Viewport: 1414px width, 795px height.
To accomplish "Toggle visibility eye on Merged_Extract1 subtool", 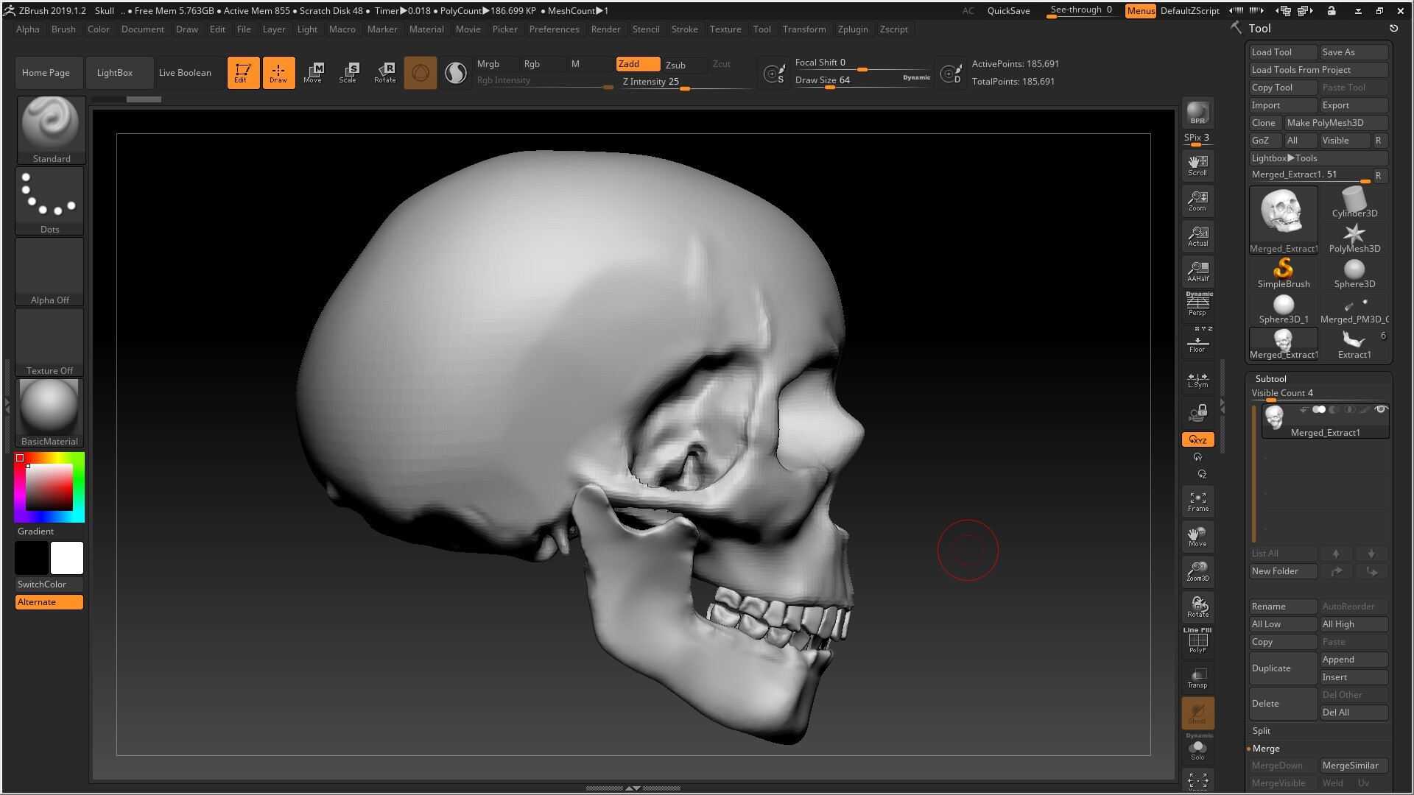I will [x=1382, y=410].
